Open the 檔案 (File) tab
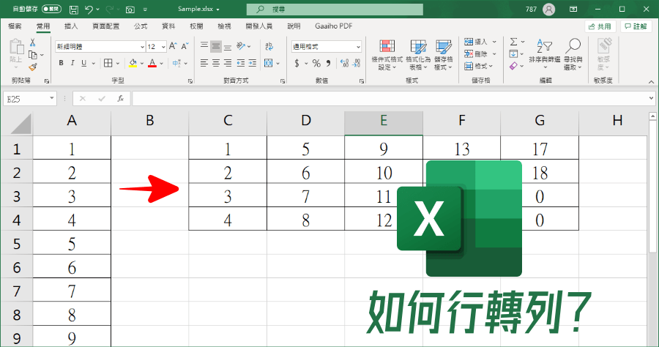 point(15,26)
